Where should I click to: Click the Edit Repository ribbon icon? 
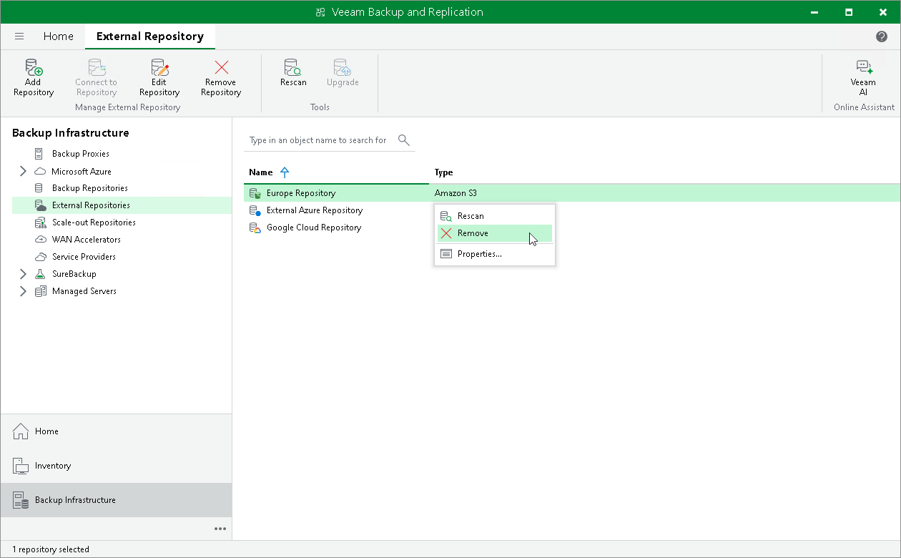(x=159, y=67)
